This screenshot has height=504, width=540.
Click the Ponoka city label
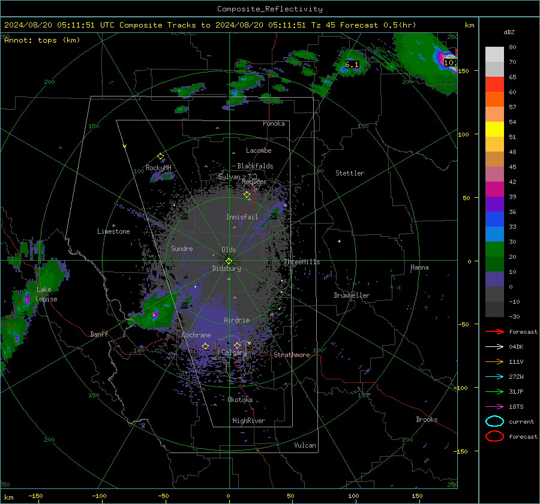point(274,123)
